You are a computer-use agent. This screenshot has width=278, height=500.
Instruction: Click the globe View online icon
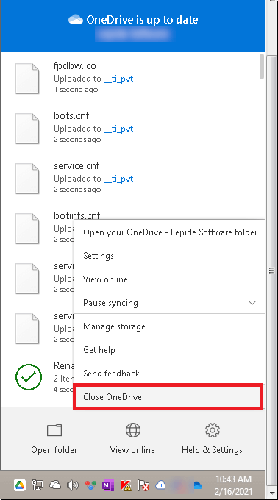pos(132,430)
